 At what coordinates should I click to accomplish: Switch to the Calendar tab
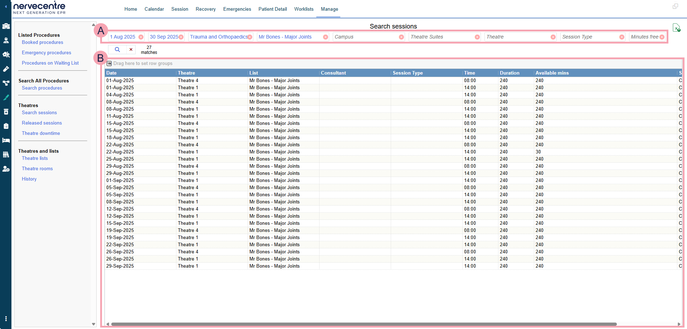[x=154, y=9]
